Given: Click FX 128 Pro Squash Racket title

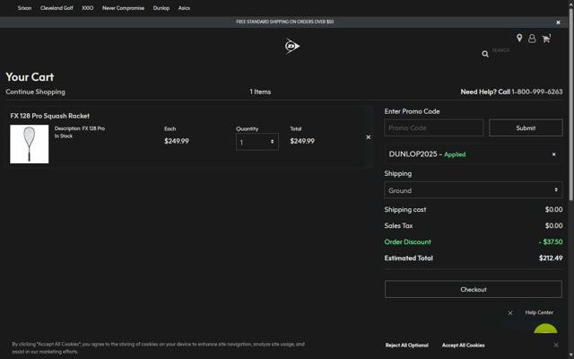Looking at the screenshot, I should click(x=50, y=116).
